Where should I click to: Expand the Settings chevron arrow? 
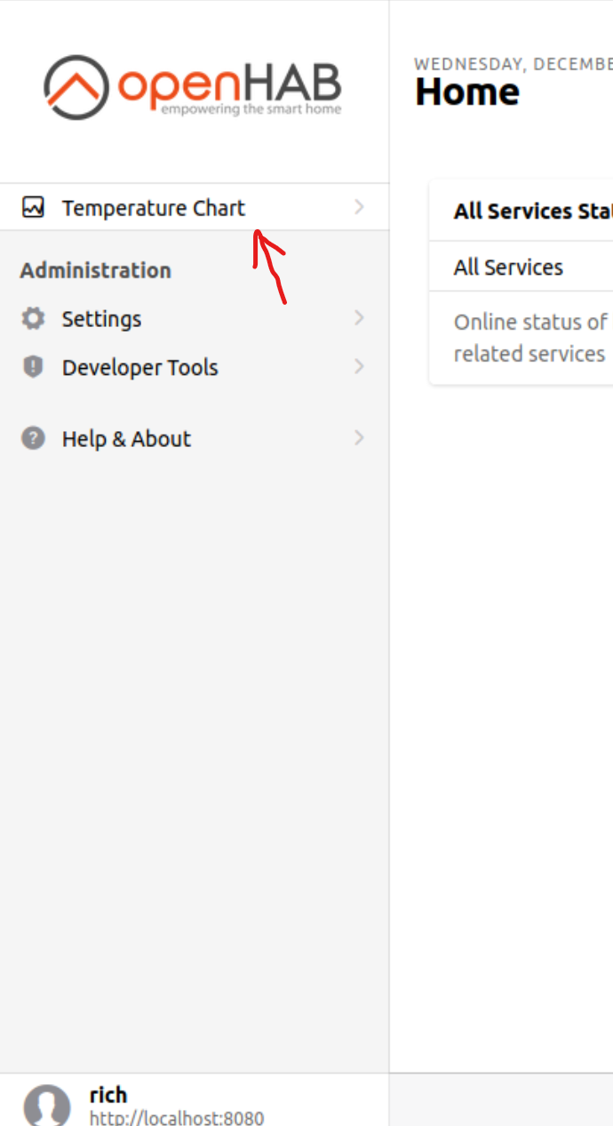point(359,318)
